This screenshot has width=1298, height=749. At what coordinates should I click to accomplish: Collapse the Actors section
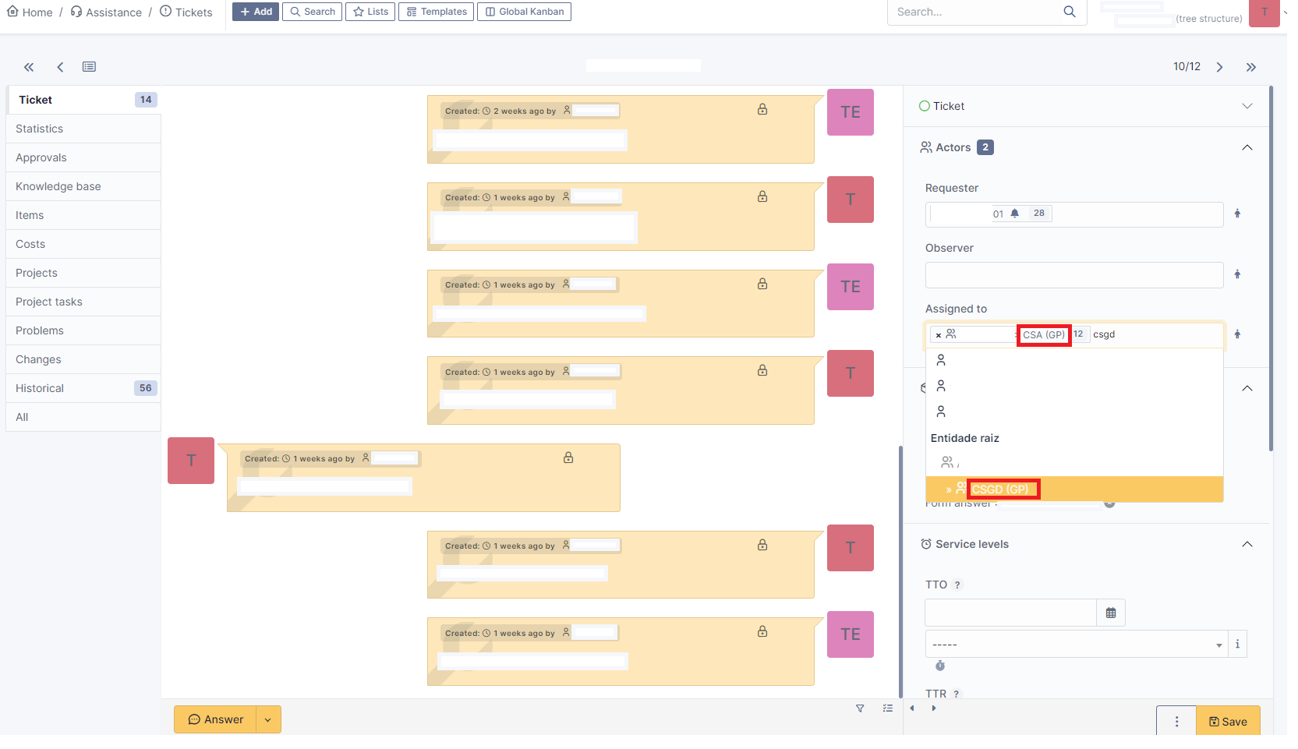click(x=1247, y=147)
